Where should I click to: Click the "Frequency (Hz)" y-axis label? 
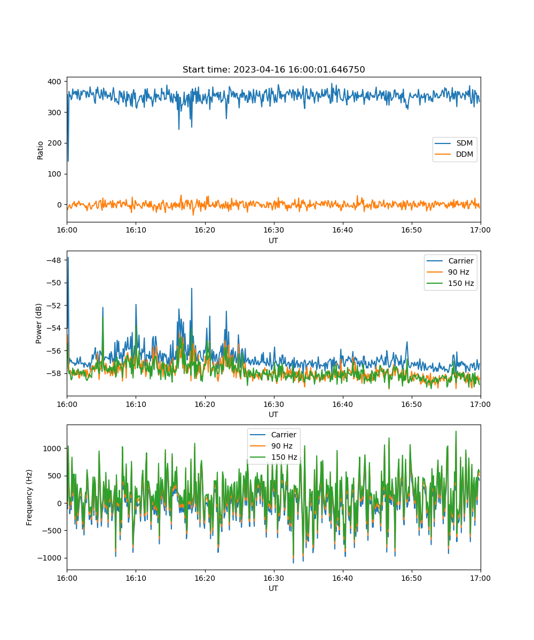tap(29, 497)
